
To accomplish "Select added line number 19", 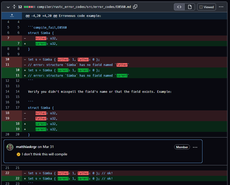I will (x=18, y=129).
